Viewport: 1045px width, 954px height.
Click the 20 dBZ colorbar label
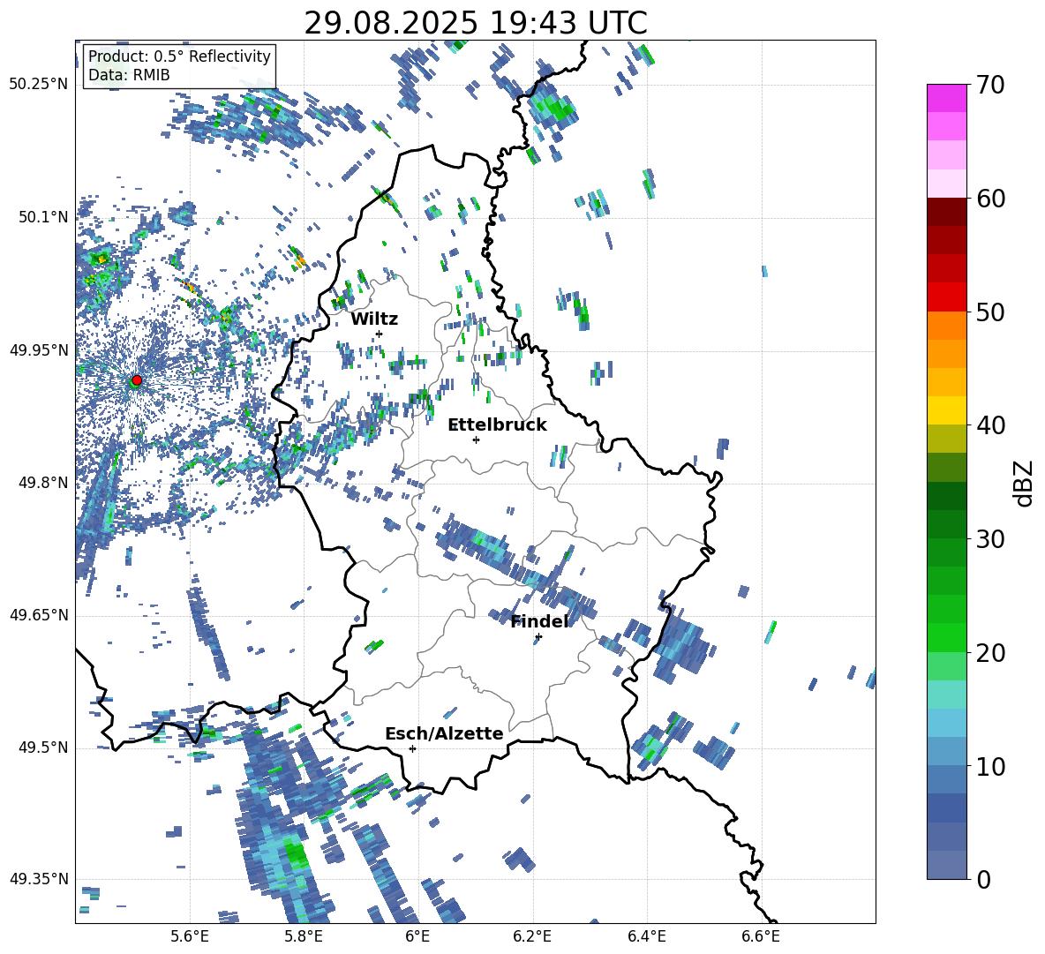(x=990, y=653)
